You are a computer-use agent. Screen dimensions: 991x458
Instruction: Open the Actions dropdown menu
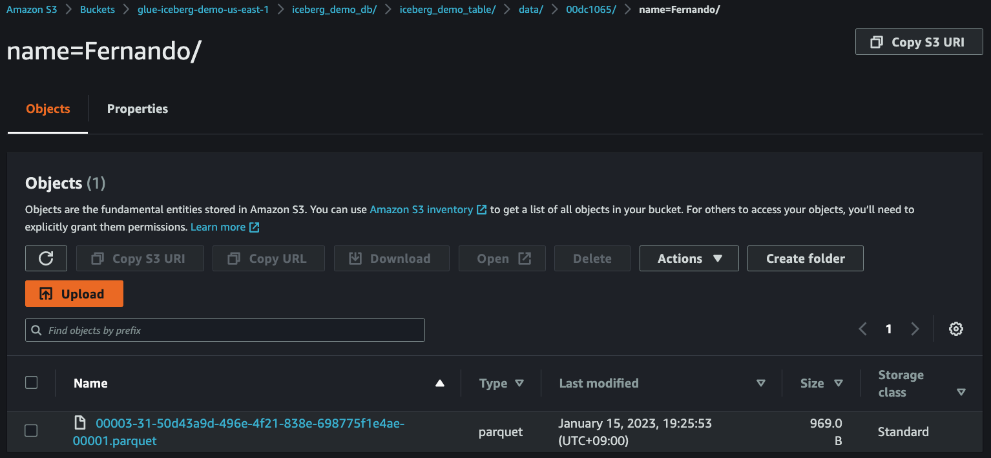(x=689, y=258)
